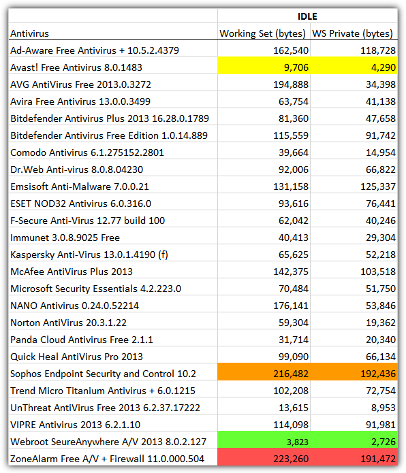Screen dimensions: 406x473
Task: Select cell value 34,398
Action: (x=381, y=84)
